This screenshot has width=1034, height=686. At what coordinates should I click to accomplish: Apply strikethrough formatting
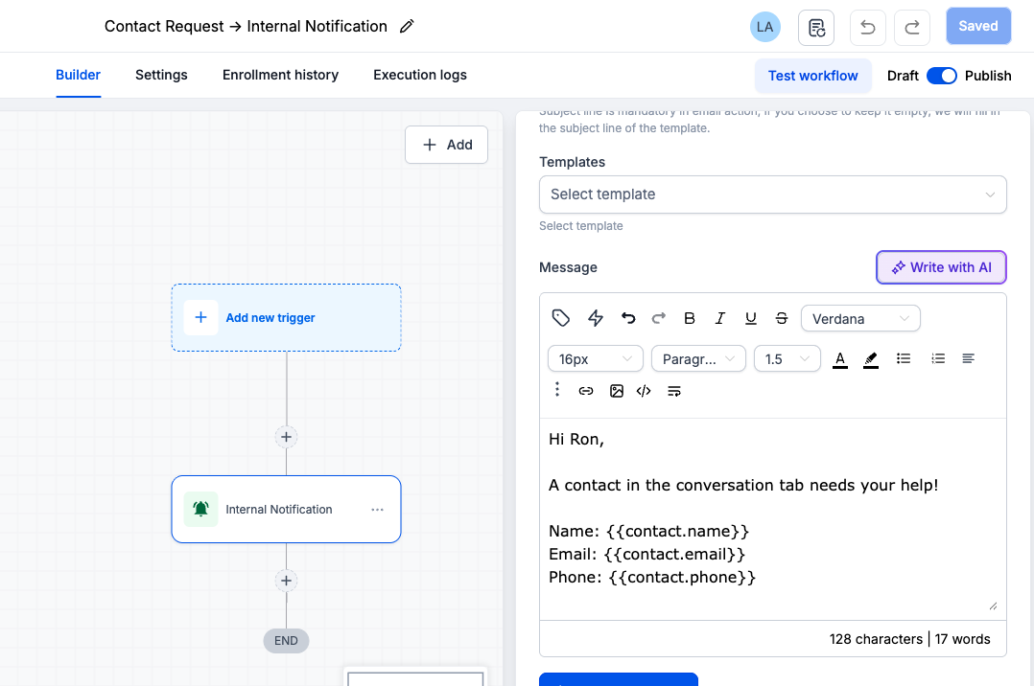[x=782, y=318]
